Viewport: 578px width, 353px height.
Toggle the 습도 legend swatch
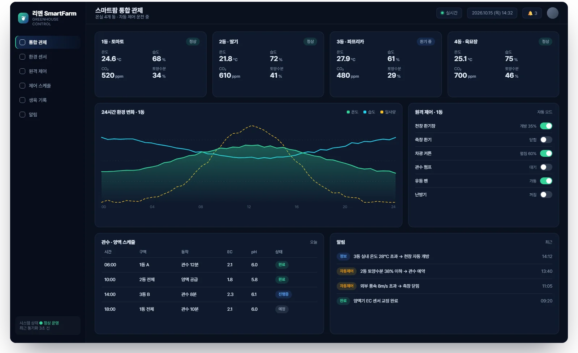coord(365,112)
